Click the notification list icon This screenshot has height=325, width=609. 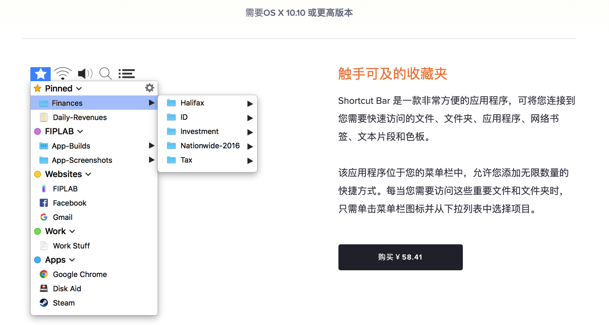pyautogui.click(x=126, y=74)
